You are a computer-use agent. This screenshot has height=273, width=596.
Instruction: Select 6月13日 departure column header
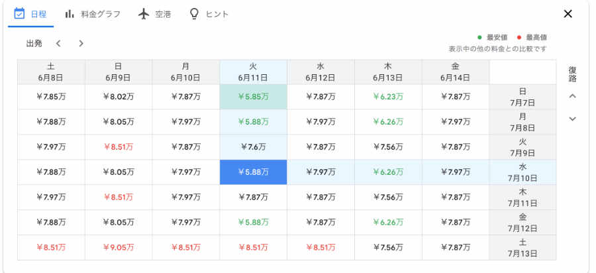[x=388, y=72]
